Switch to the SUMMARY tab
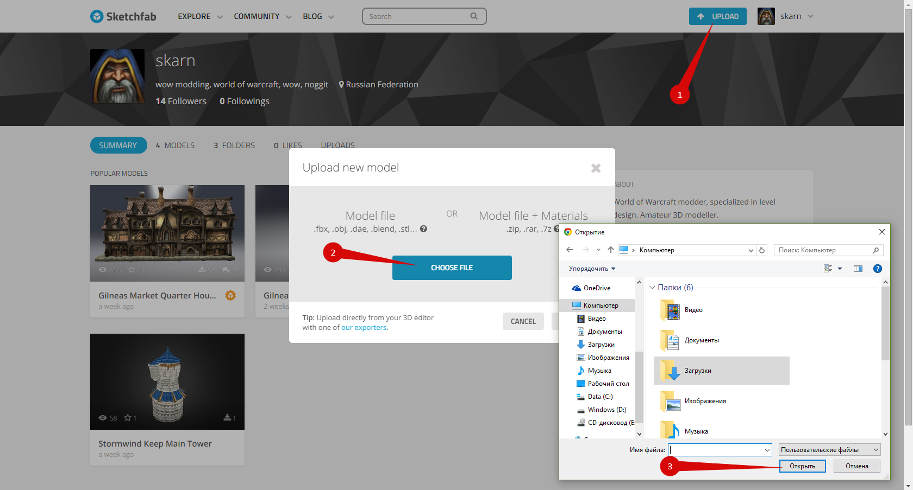This screenshot has height=490, width=913. coord(118,145)
